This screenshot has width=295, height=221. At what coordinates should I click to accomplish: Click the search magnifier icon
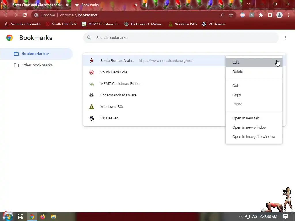89,38
